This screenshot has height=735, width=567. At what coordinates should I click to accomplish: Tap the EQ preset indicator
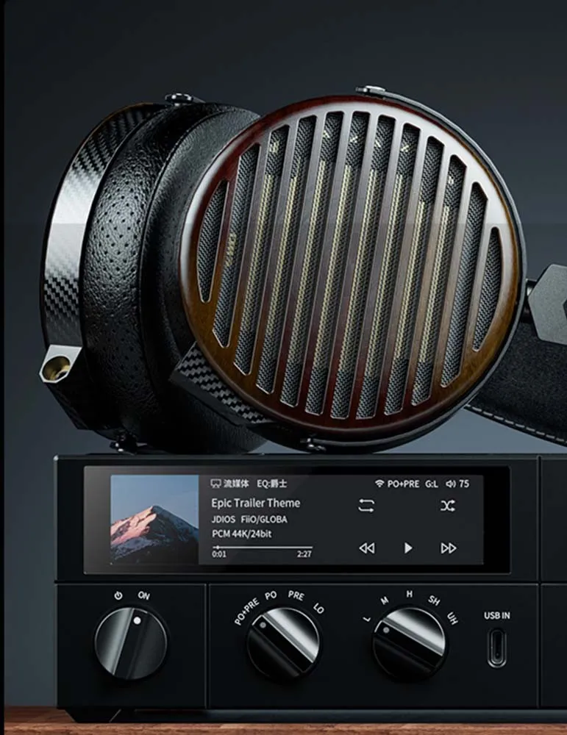271,484
